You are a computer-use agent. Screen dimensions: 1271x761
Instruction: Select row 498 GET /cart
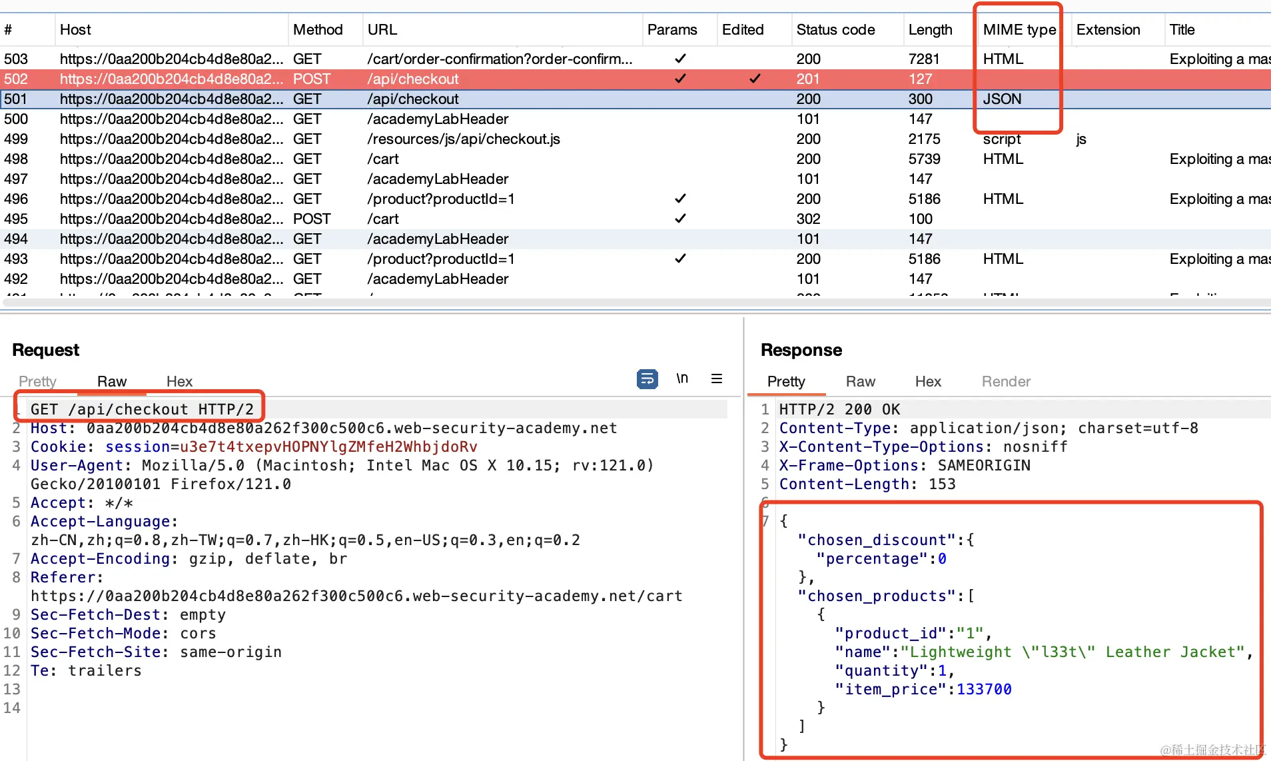pyautogui.click(x=635, y=159)
